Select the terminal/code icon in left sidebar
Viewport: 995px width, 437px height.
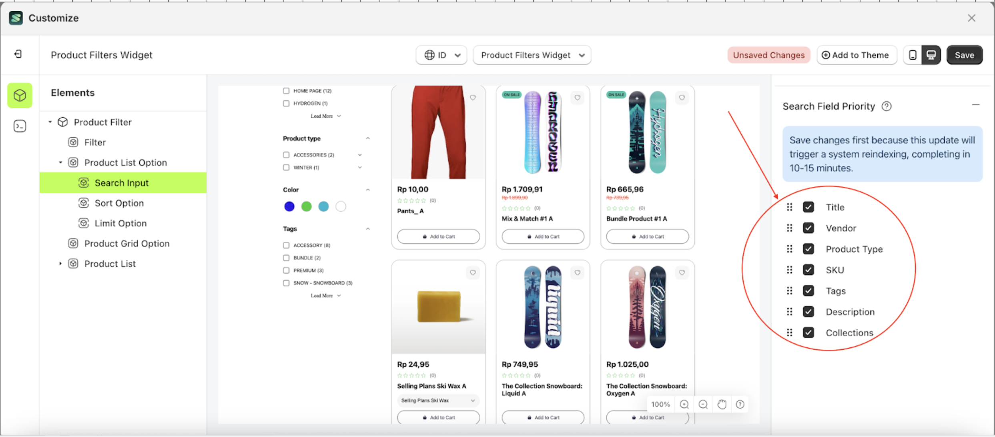(x=19, y=126)
